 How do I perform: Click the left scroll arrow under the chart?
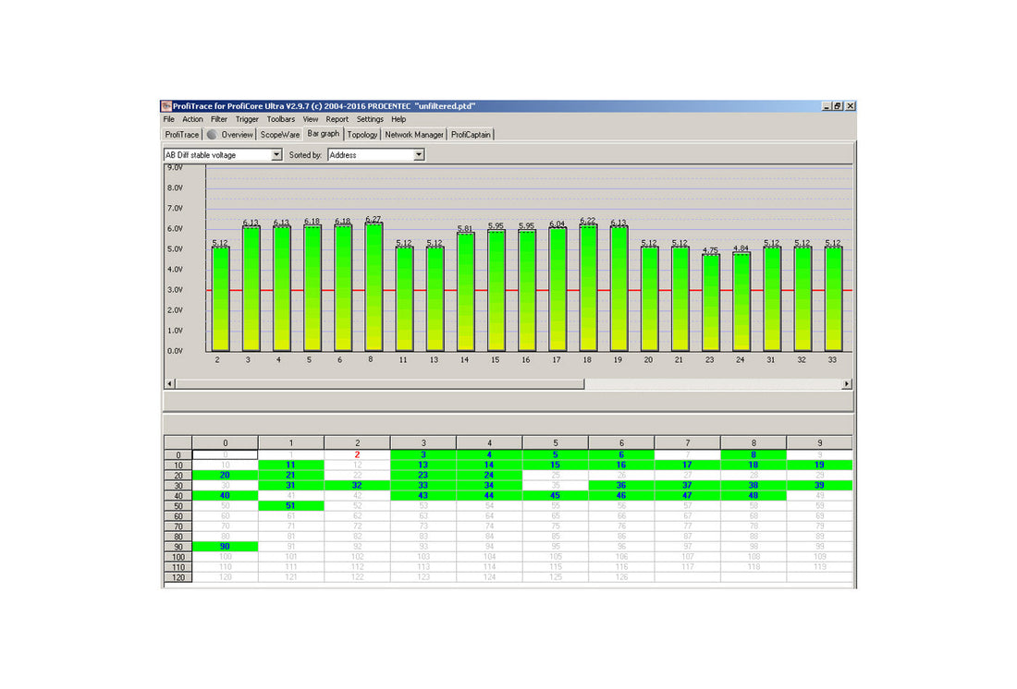[x=169, y=383]
